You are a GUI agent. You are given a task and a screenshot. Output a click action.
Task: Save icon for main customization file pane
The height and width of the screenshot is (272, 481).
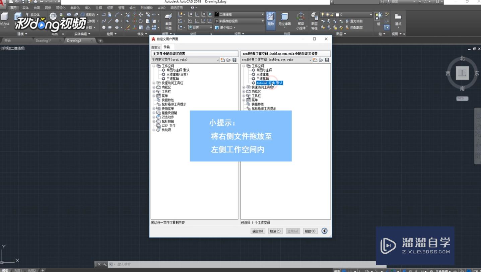pos(234,60)
